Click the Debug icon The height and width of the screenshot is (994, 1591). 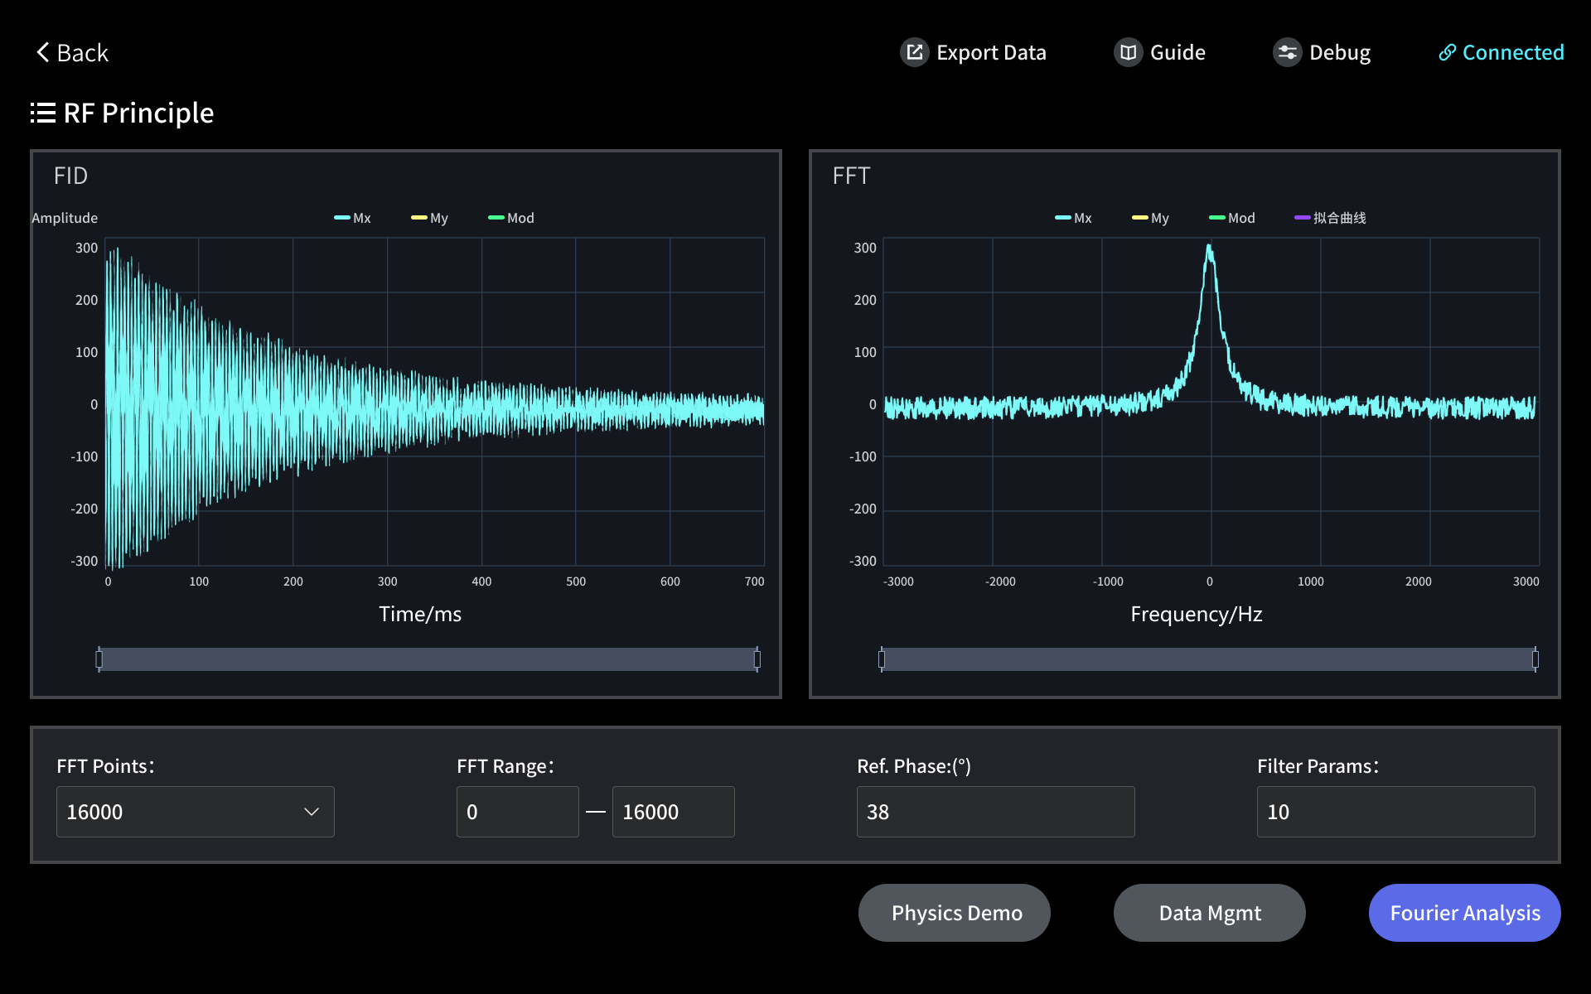(1287, 52)
